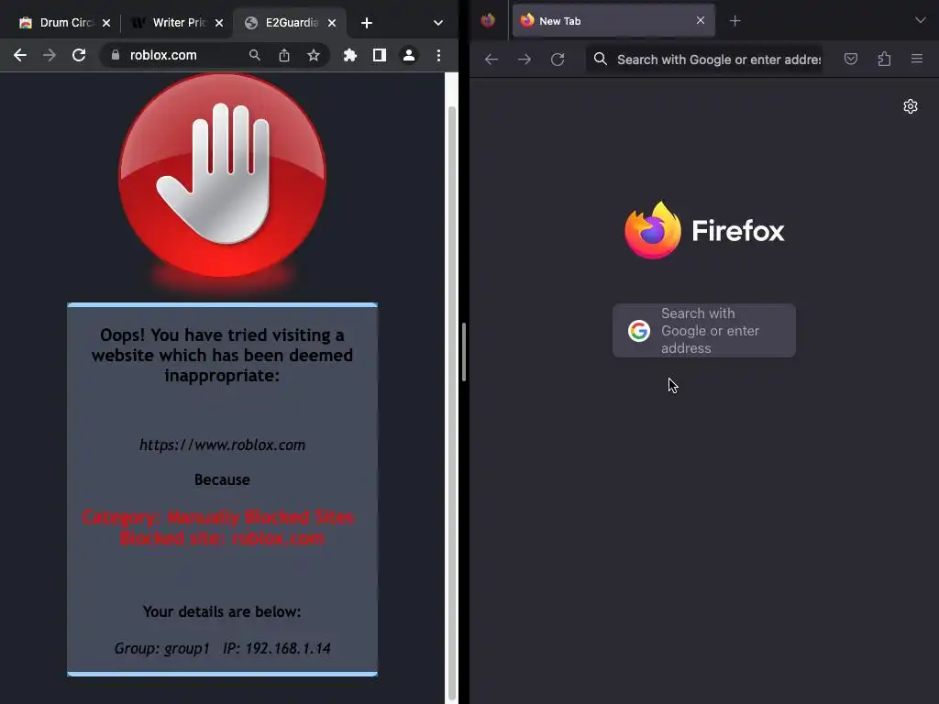Close the E2Guardian tab

point(332,23)
